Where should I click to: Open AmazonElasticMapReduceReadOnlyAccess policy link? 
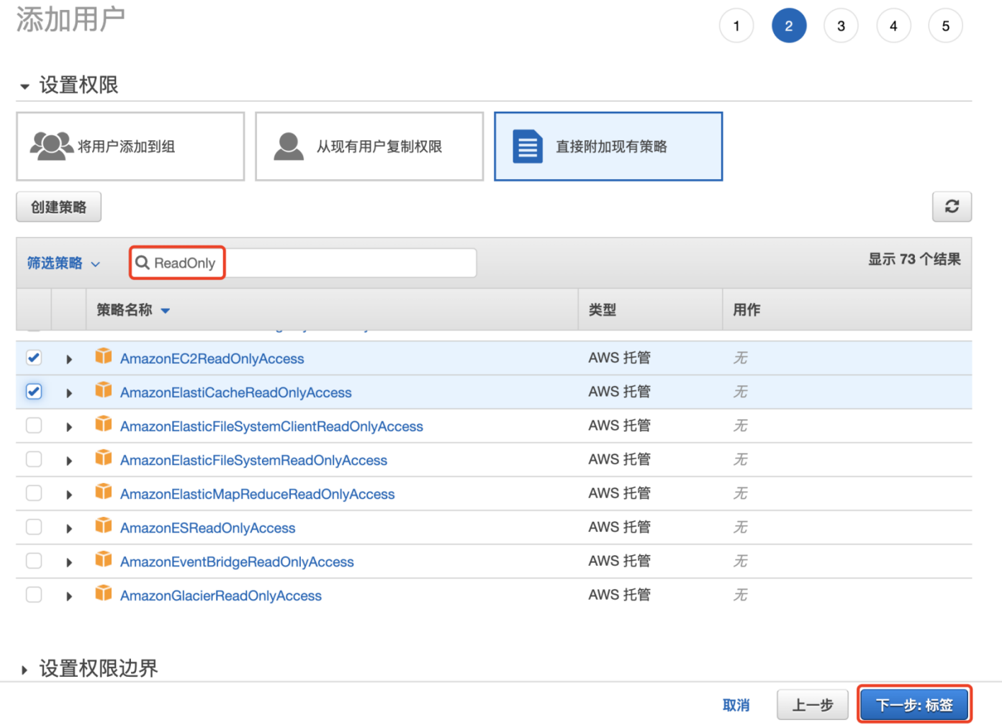pyautogui.click(x=258, y=494)
